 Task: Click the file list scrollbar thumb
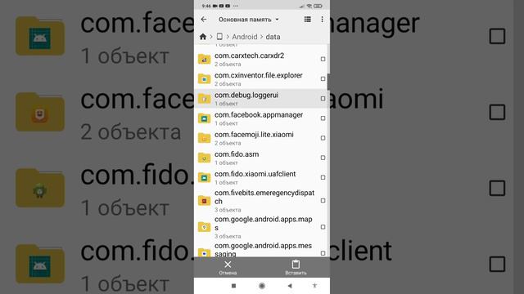pos(328,82)
